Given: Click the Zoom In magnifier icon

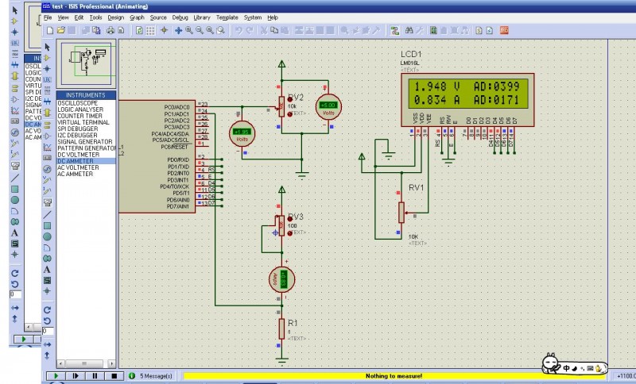Looking at the screenshot, I should [189, 30].
